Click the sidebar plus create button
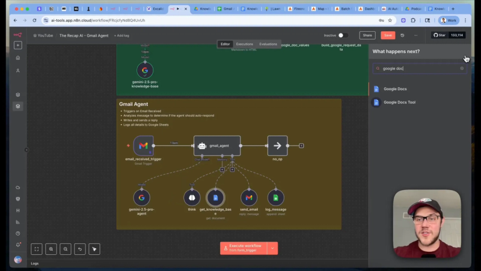 pos(18,46)
